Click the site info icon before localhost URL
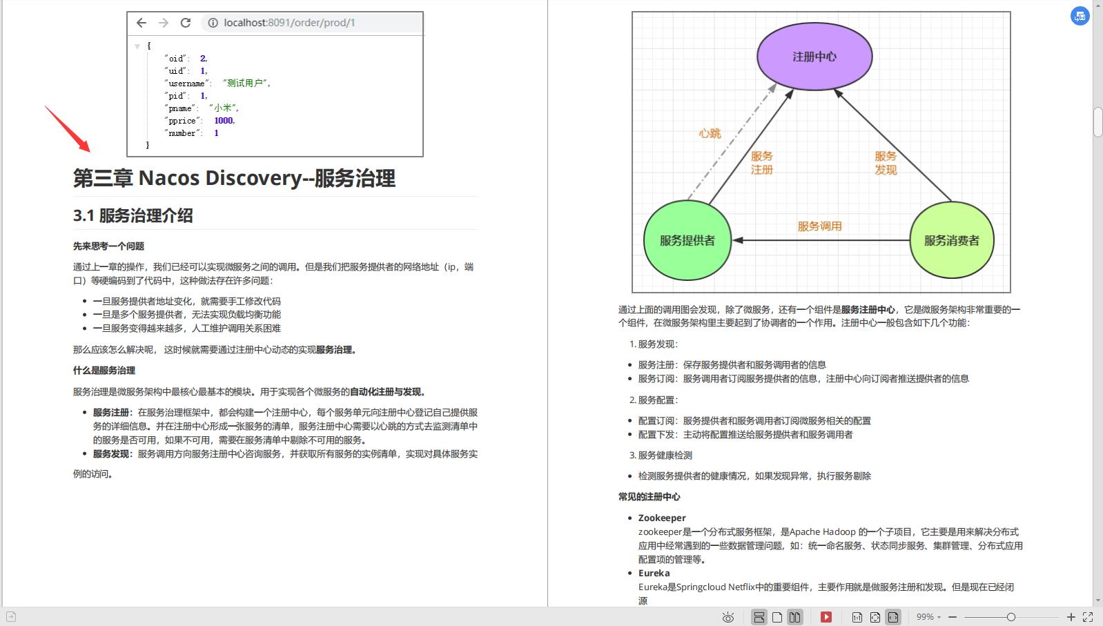The image size is (1103, 626). (213, 23)
